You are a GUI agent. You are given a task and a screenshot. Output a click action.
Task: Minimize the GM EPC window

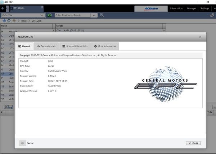199,2
